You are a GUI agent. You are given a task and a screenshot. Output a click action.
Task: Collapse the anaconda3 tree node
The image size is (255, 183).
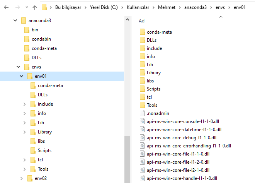(x=15, y=21)
